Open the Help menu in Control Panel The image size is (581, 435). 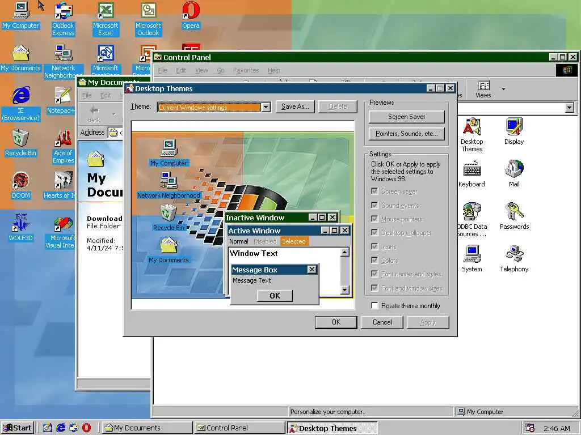tap(274, 70)
